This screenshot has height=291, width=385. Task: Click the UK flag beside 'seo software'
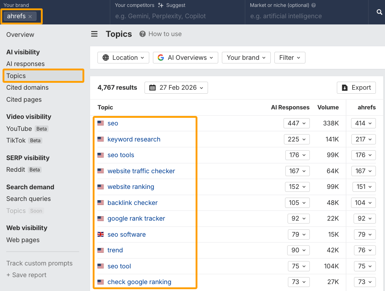coord(100,234)
